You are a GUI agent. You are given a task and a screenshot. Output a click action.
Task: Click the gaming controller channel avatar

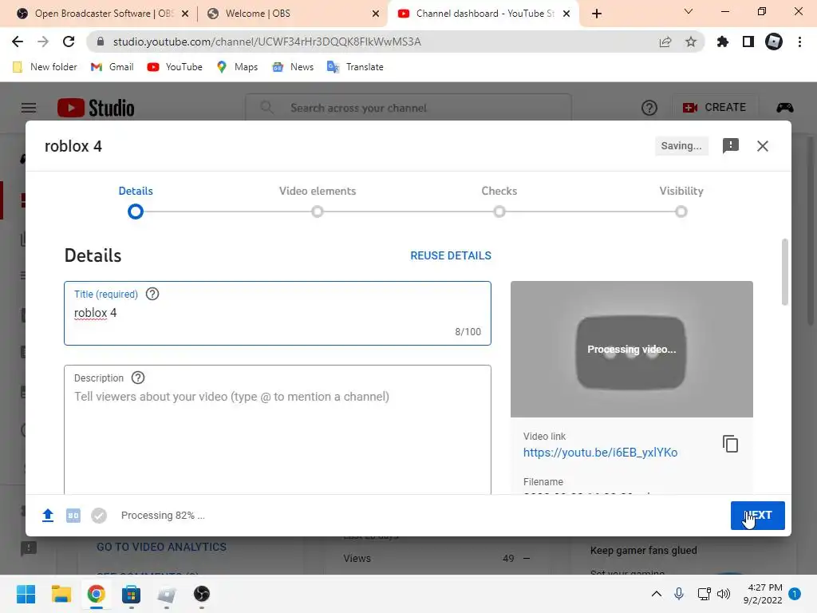(785, 108)
